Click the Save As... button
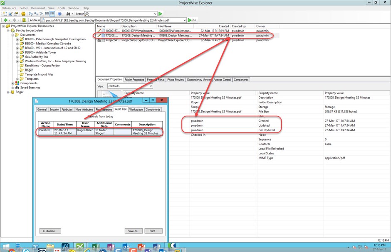Screen dimensions: 391x252 133,231
